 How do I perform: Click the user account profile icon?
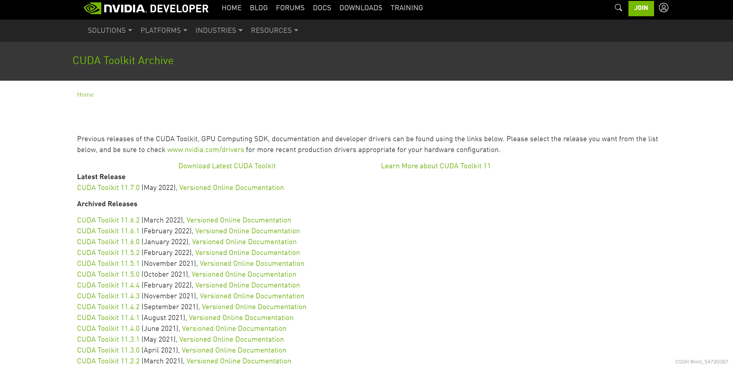[663, 8]
